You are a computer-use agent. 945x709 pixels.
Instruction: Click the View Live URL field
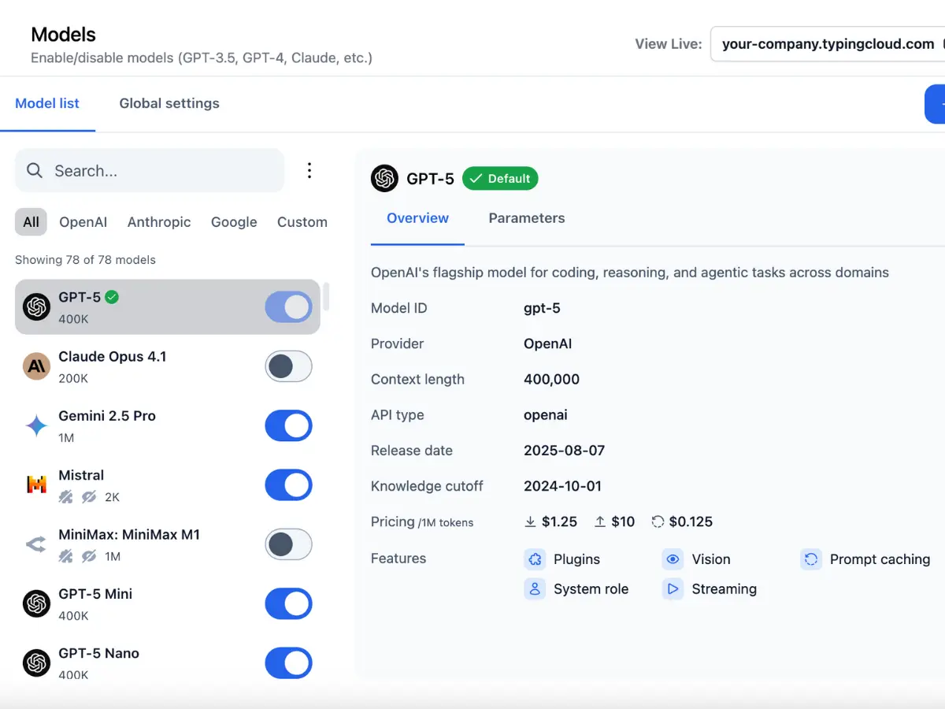(x=828, y=44)
